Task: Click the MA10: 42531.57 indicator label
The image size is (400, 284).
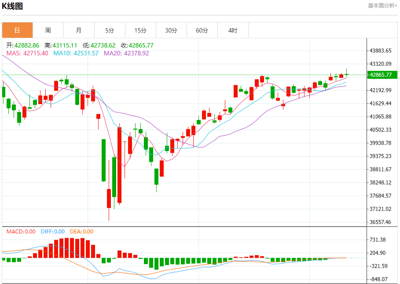Action: point(76,53)
